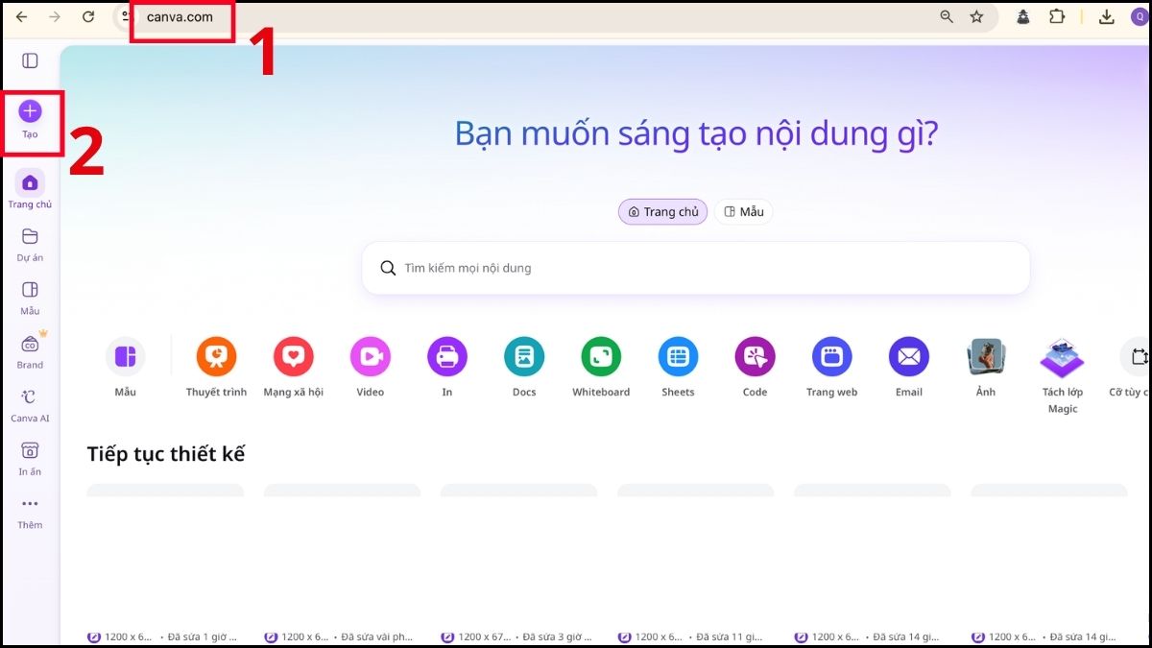
Task: Open Thêm more options in sidebar
Action: 30,512
